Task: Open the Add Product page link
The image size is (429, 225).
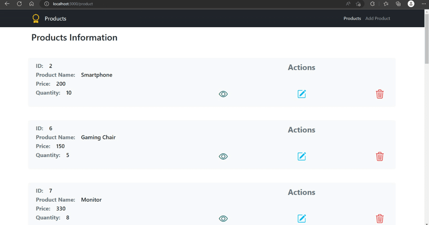Action: 377,18
